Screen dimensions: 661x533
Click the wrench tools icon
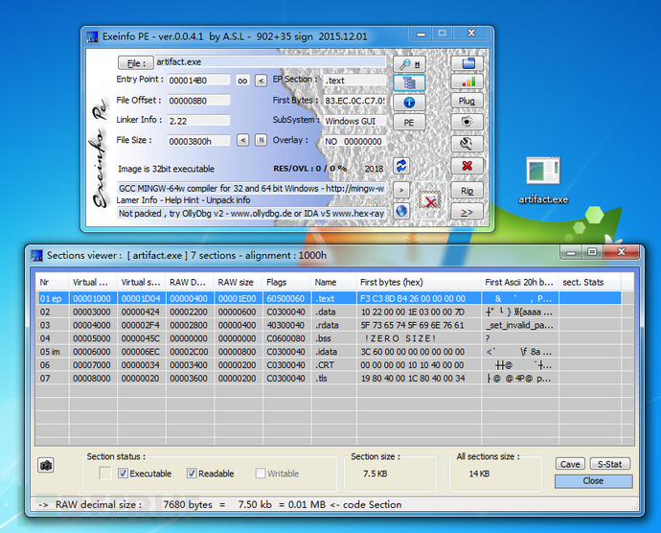(467, 144)
